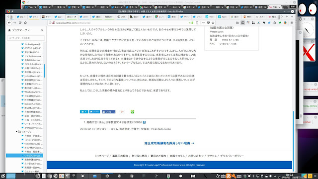Viewport: 318px width, 179px height.
Task: Click the taskbar clock showing 10:24
Action: (x=289, y=176)
